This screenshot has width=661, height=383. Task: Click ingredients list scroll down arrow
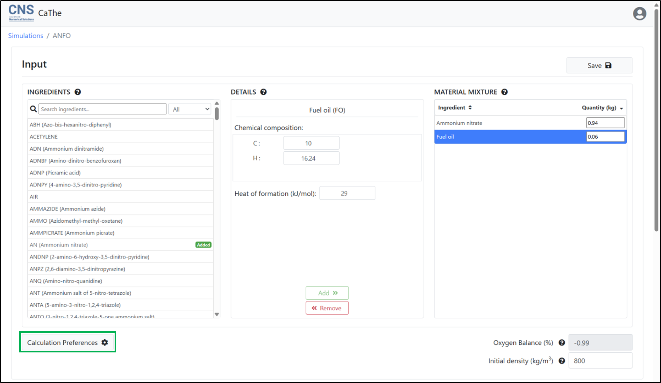217,314
